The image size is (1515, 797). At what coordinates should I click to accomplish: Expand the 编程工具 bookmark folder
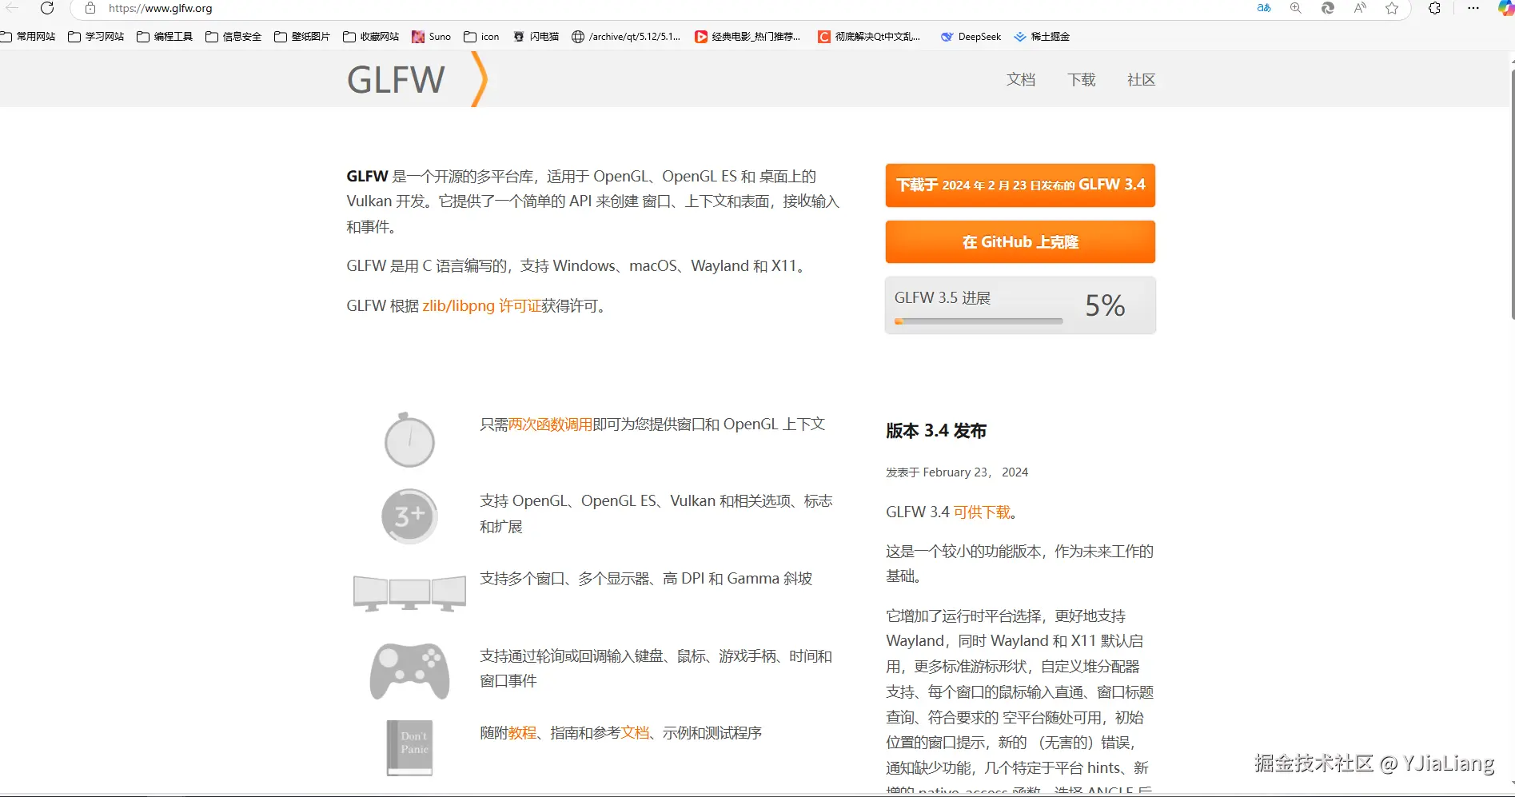pyautogui.click(x=165, y=37)
